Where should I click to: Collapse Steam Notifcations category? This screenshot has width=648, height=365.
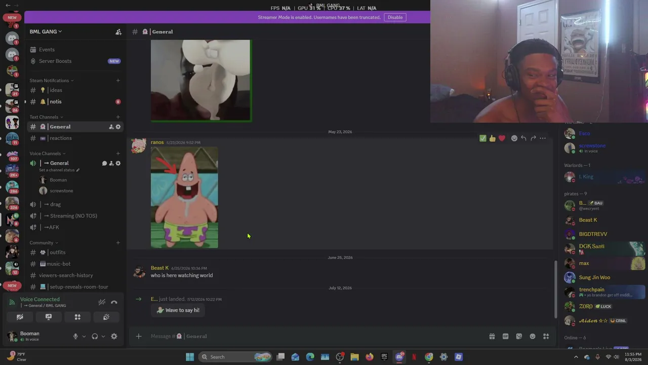pyautogui.click(x=52, y=81)
